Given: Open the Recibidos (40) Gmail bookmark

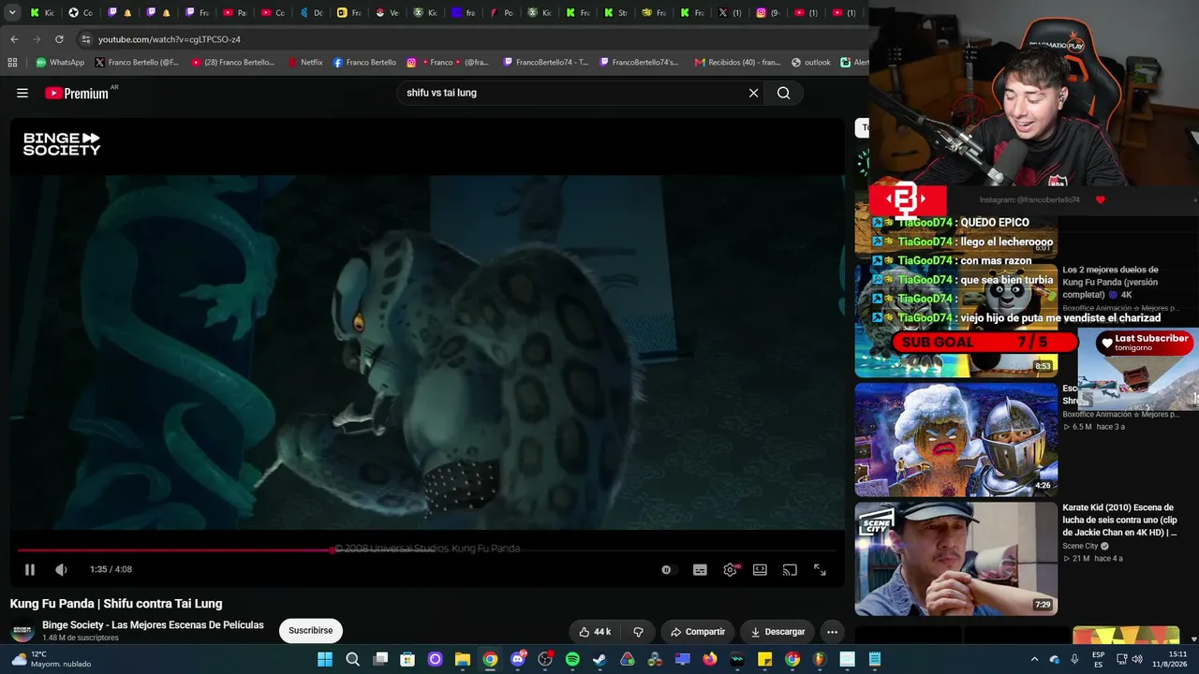Looking at the screenshot, I should click(737, 63).
